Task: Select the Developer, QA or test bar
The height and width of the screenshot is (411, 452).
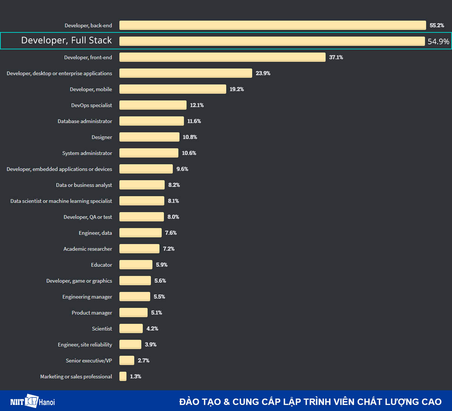Action: 142,217
